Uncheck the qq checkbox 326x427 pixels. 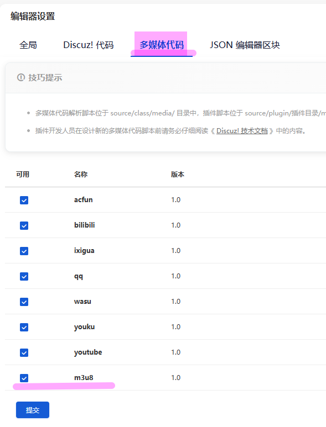(24, 276)
